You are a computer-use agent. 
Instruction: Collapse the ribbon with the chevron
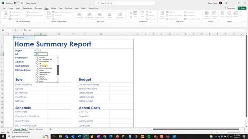tap(245, 21)
